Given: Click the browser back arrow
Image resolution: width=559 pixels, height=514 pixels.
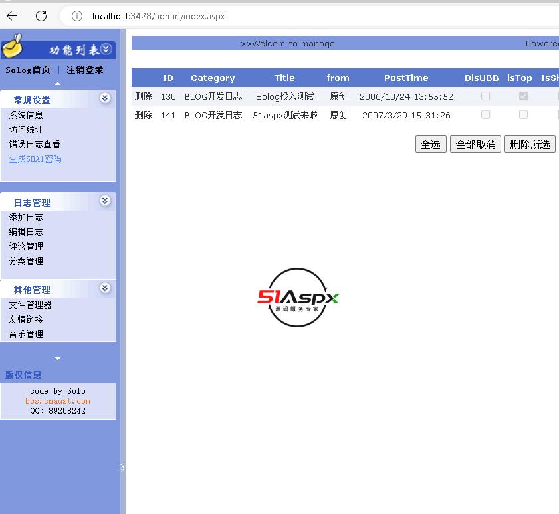Looking at the screenshot, I should (x=12, y=16).
